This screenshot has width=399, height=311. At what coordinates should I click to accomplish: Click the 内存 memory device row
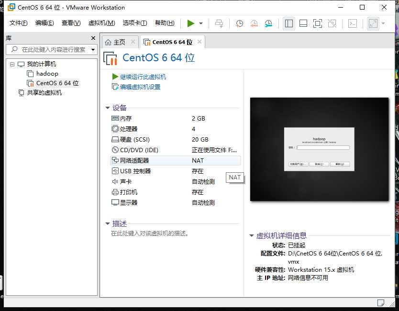point(176,118)
